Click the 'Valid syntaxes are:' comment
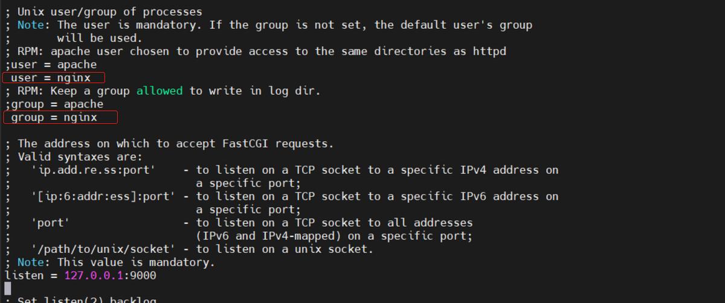Viewport: 725px width, 303px height. click(x=80, y=157)
